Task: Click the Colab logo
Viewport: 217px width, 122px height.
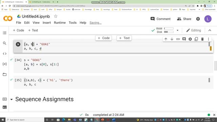Action: pos(8,18)
